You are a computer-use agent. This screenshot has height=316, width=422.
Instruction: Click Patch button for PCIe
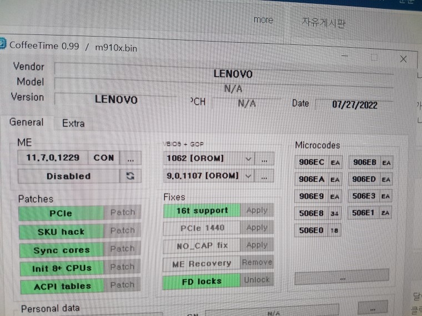pos(123,212)
